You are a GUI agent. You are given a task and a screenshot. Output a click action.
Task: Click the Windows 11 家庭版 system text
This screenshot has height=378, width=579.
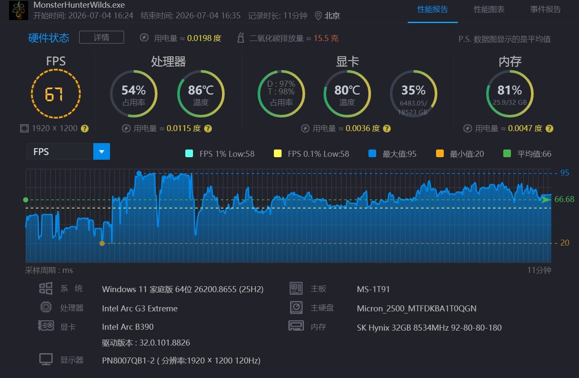click(x=183, y=289)
